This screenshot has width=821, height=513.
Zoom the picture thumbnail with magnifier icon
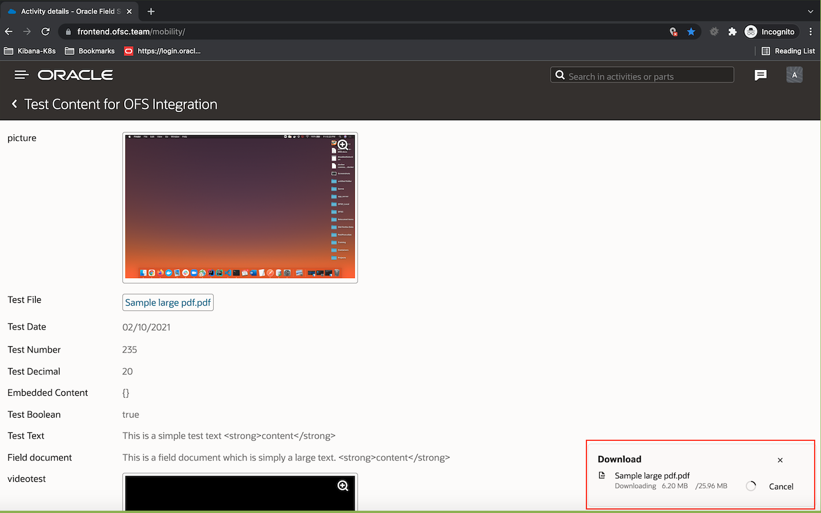(343, 145)
